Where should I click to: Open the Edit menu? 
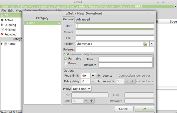point(11,11)
